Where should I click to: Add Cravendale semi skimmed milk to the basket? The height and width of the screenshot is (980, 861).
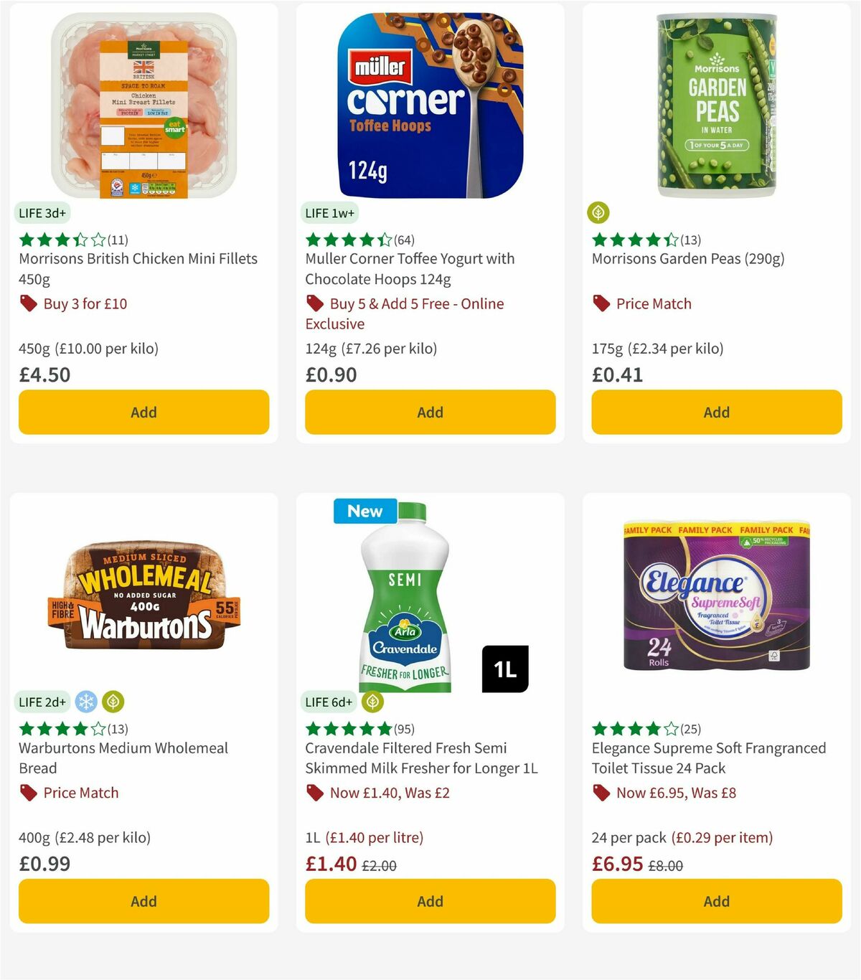click(429, 901)
